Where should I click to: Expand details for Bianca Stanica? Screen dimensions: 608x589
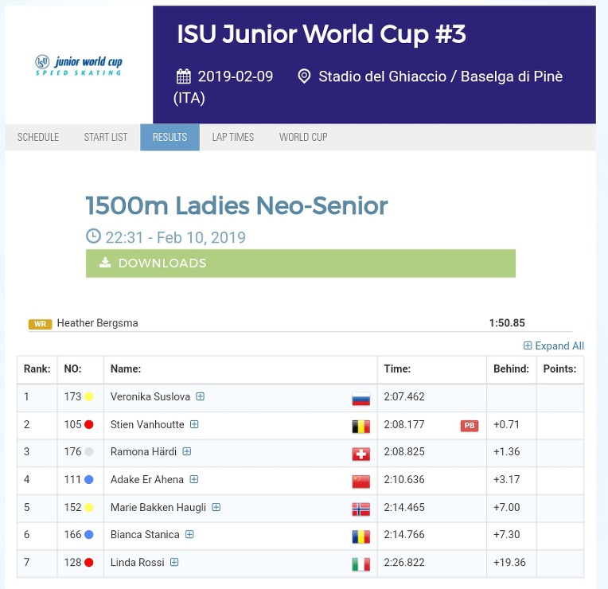pos(190,535)
